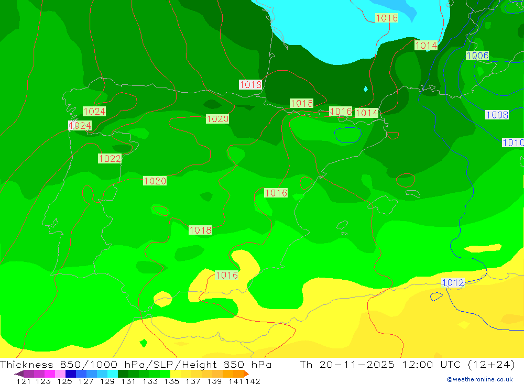Click the legend value 131
This screenshot has width=524, height=384.
(128, 381)
